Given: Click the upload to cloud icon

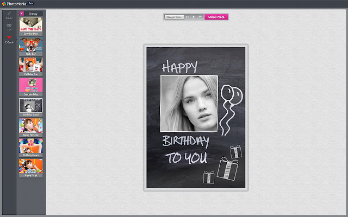Looking at the screenshot, I should coord(200,17).
